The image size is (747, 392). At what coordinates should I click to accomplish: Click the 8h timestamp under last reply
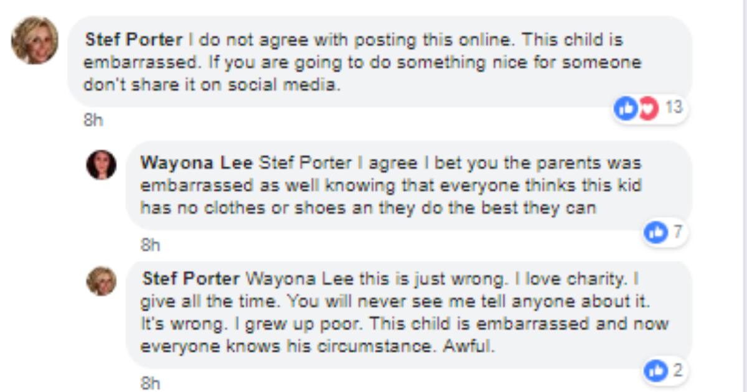[x=151, y=383]
